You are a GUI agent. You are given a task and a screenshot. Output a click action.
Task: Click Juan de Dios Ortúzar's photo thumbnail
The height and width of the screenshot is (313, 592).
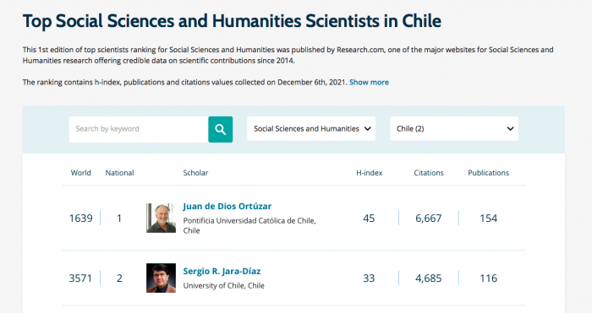coord(161,218)
